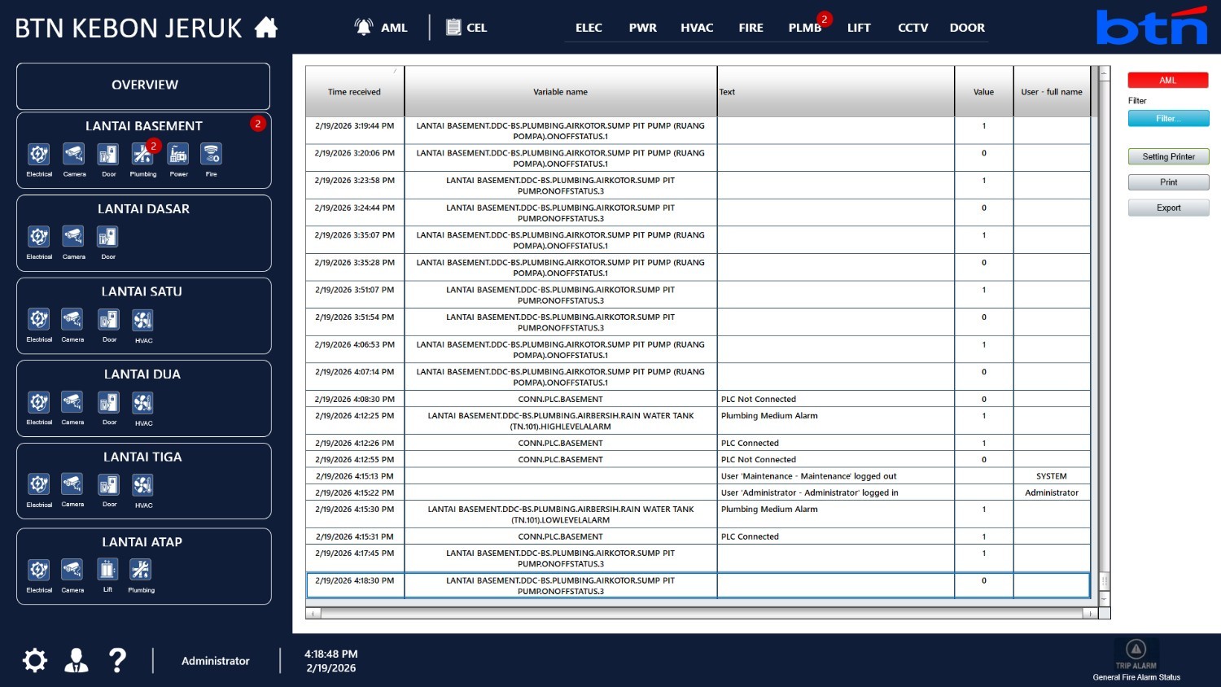Viewport: 1221px width, 687px height.
Task: Select the LANTAI BASEMENT heading
Action: click(x=144, y=126)
